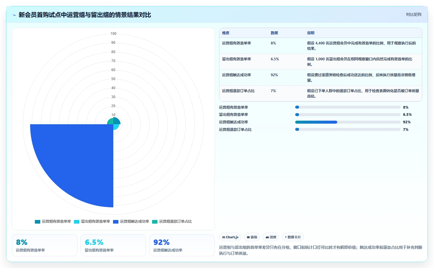Select table cell 运营组触达成功率
Screen dimensions: 434x268
pos(237,75)
